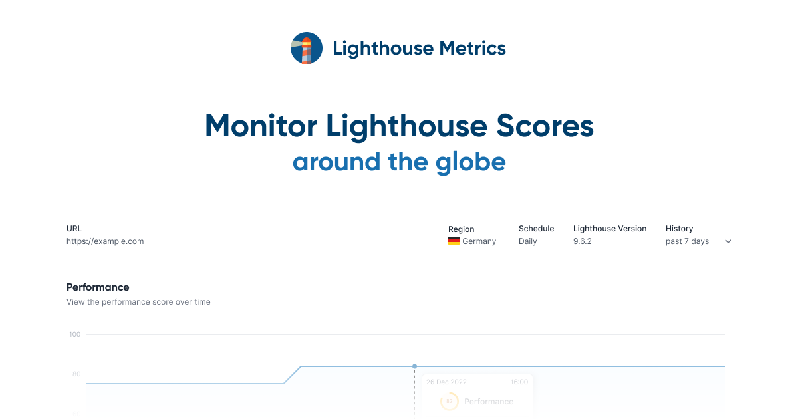This screenshot has width=798, height=419.
Task: Click the 16:00 time in tooltip
Action: (x=519, y=382)
